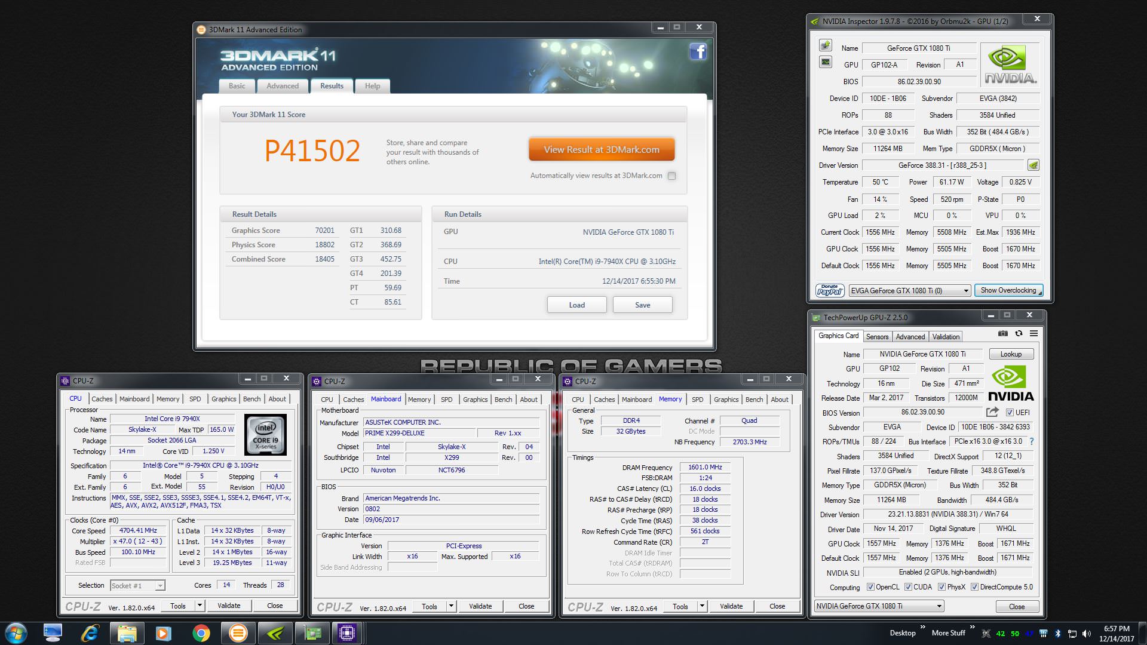Click the Bluetooth tray icon

[1057, 633]
